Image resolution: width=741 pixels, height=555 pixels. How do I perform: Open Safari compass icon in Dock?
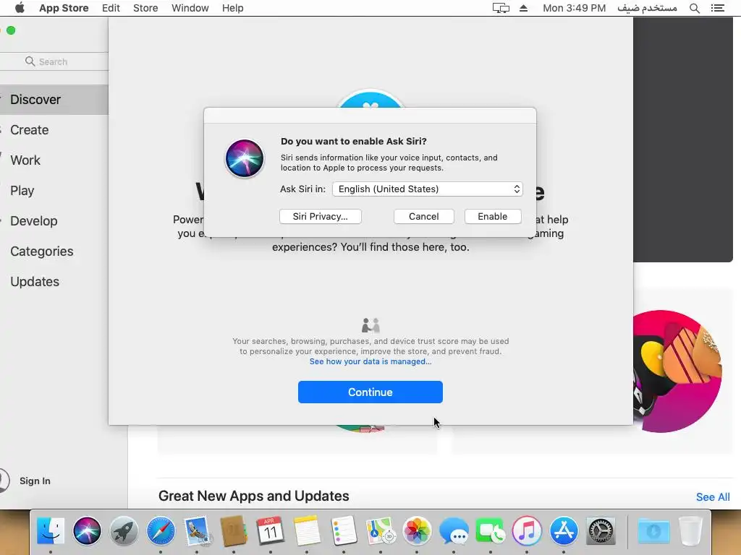click(x=161, y=531)
